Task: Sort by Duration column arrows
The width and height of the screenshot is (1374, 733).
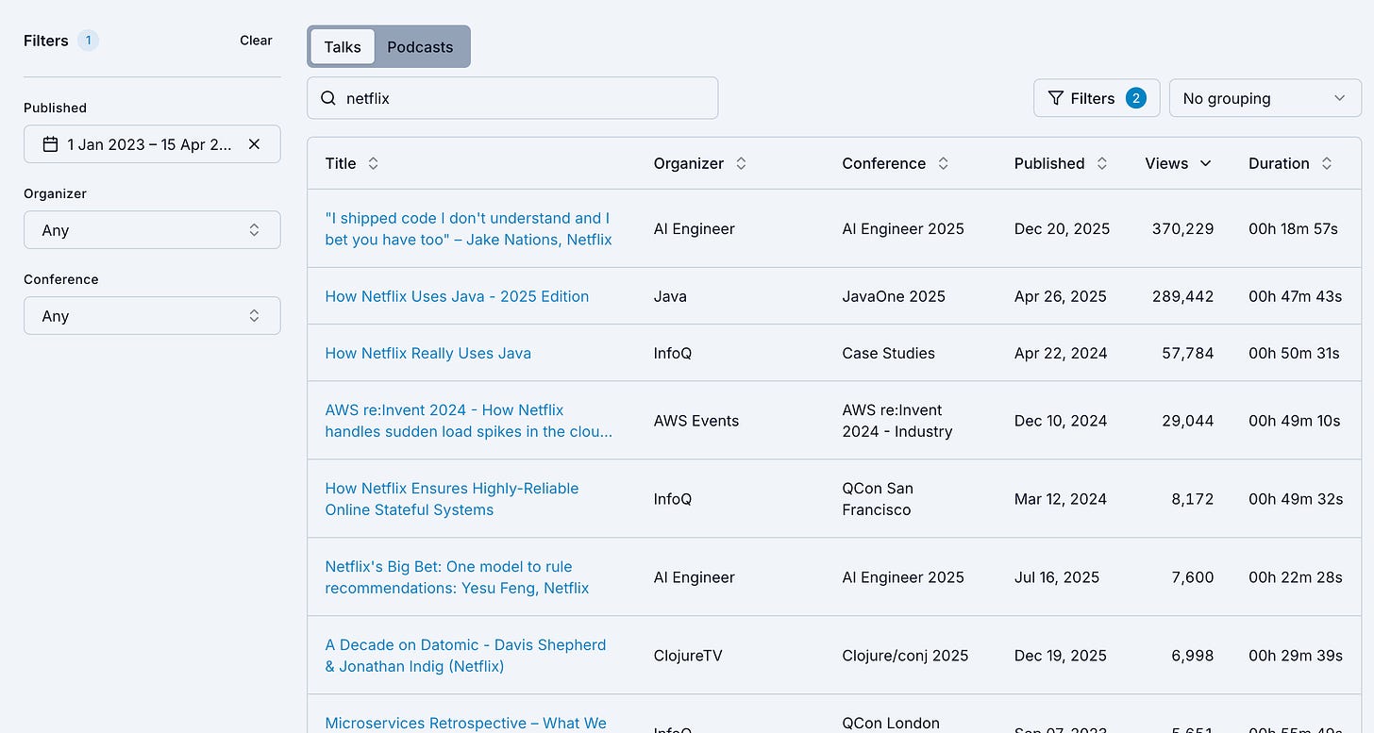Action: tap(1327, 163)
